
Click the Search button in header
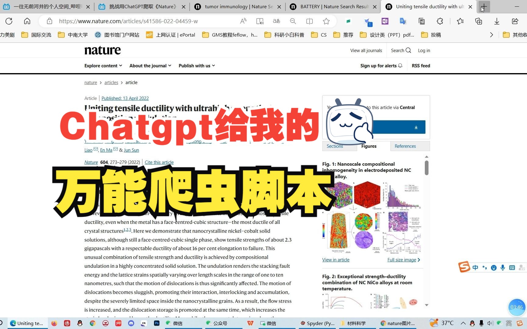(x=401, y=51)
